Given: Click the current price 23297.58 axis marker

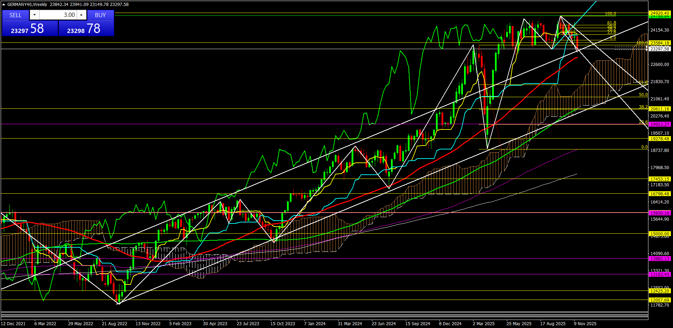Looking at the screenshot, I should point(660,49).
